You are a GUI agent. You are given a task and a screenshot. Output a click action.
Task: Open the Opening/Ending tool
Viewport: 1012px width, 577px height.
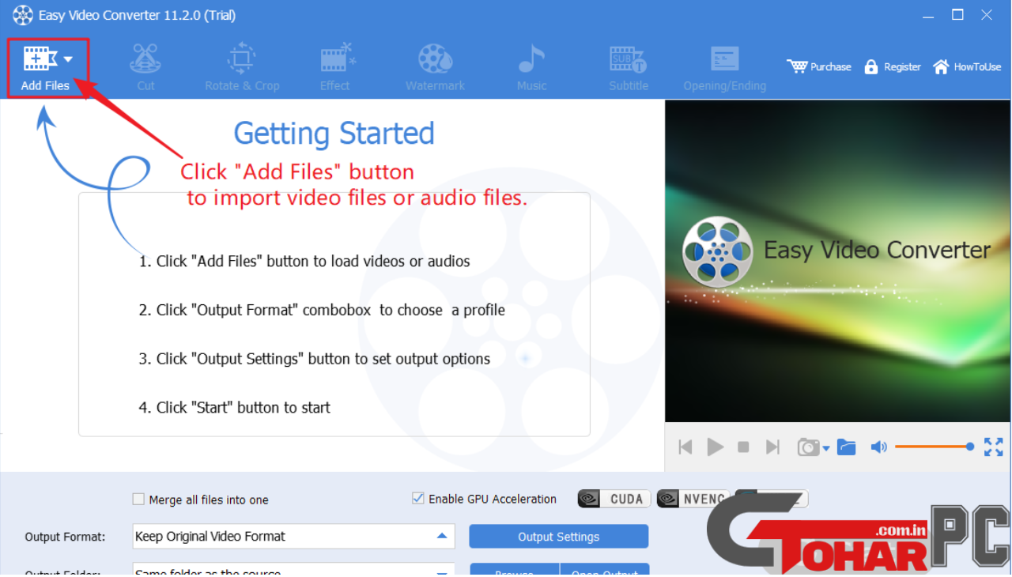pos(725,67)
